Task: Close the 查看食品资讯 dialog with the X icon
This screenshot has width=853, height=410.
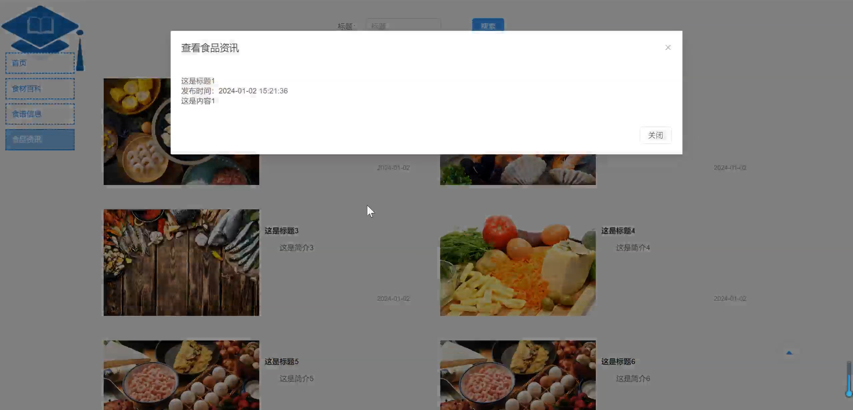Action: click(x=668, y=47)
